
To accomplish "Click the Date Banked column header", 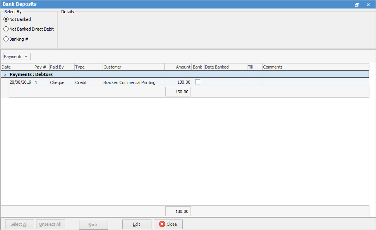I will click(225, 67).
